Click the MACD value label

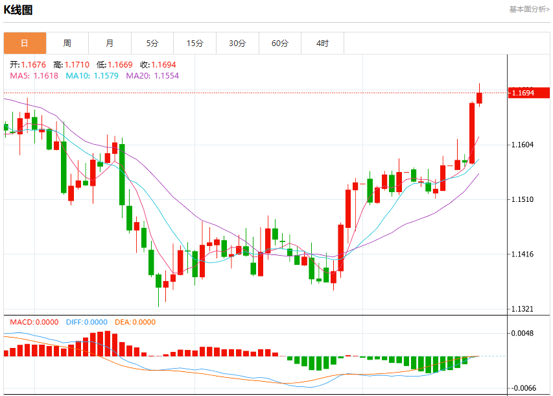pyautogui.click(x=34, y=322)
